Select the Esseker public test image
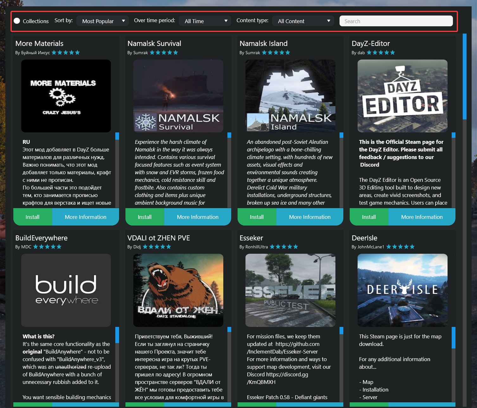The width and height of the screenshot is (477, 408). pos(290,290)
